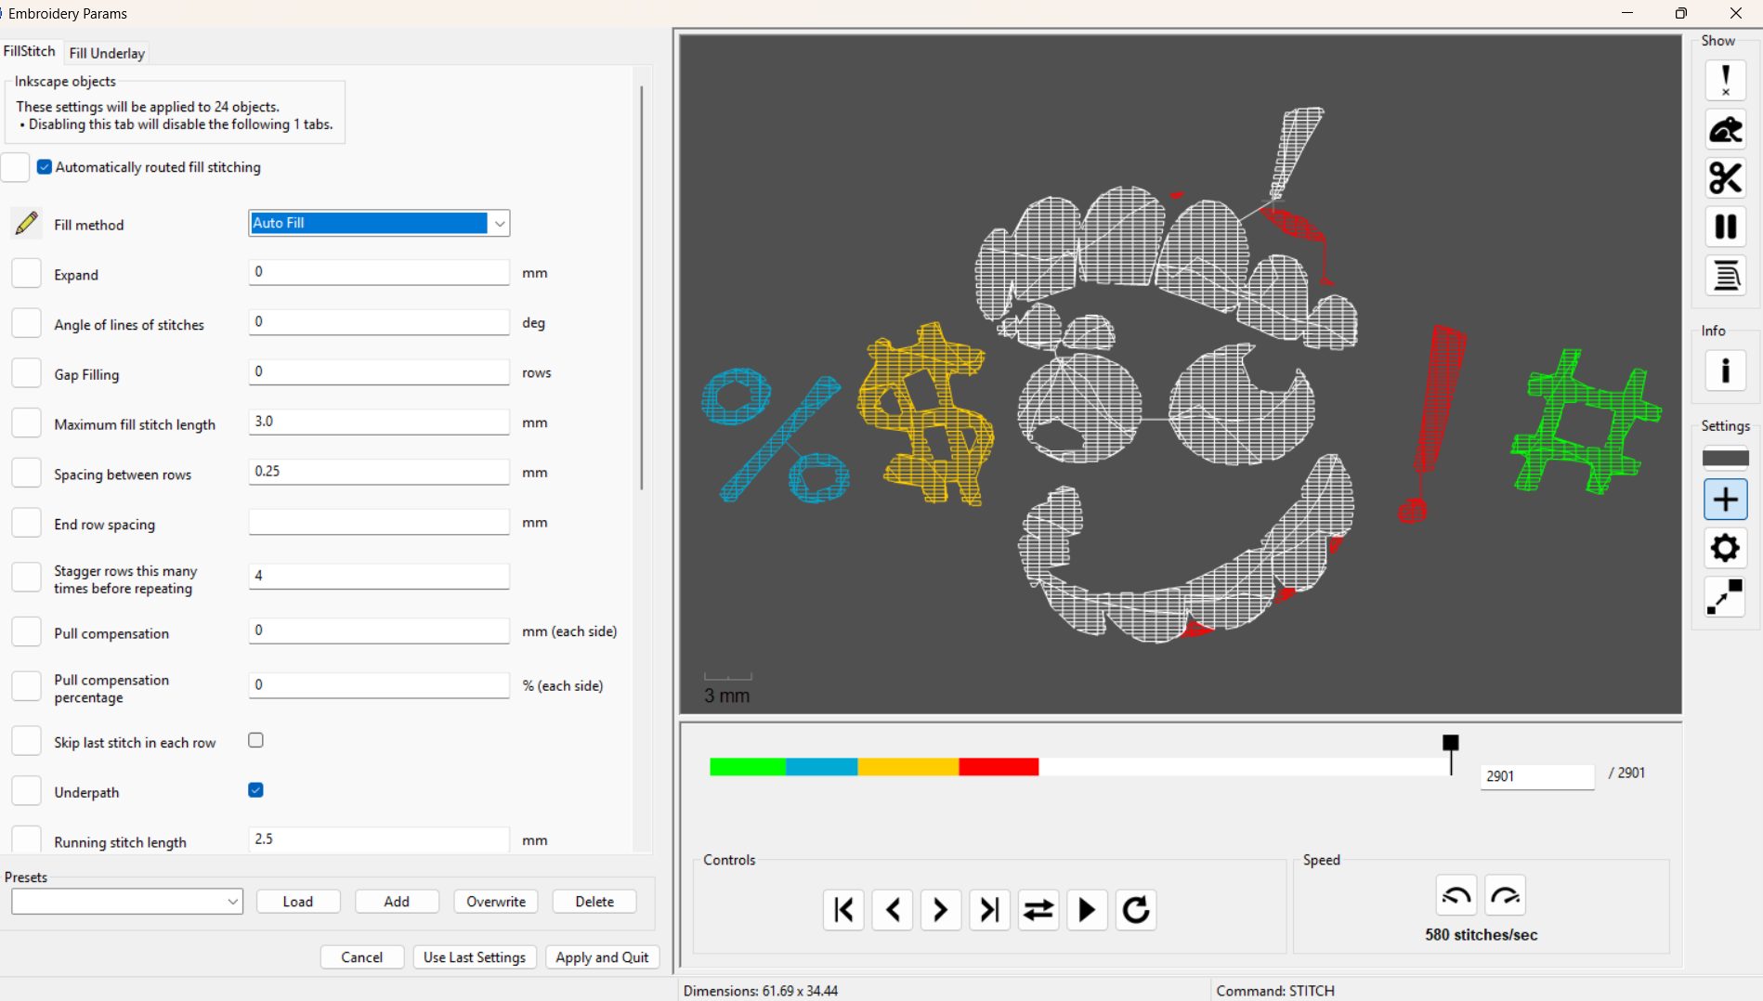Toggle Skip last stitch in each row
The width and height of the screenshot is (1763, 1001).
[256, 740]
